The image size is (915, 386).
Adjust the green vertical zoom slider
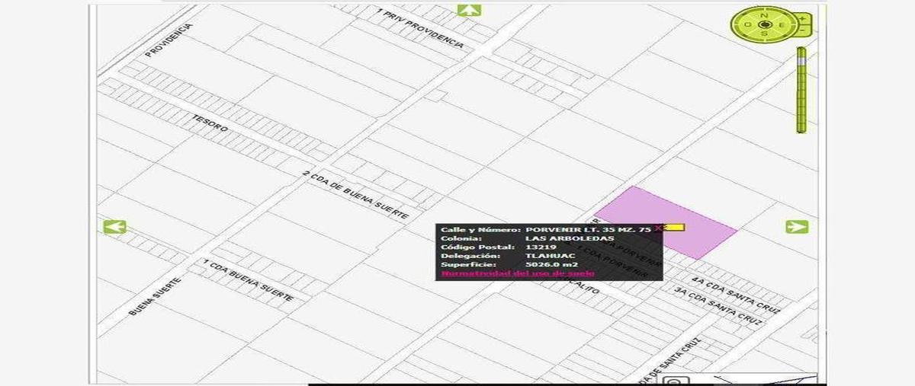801,89
